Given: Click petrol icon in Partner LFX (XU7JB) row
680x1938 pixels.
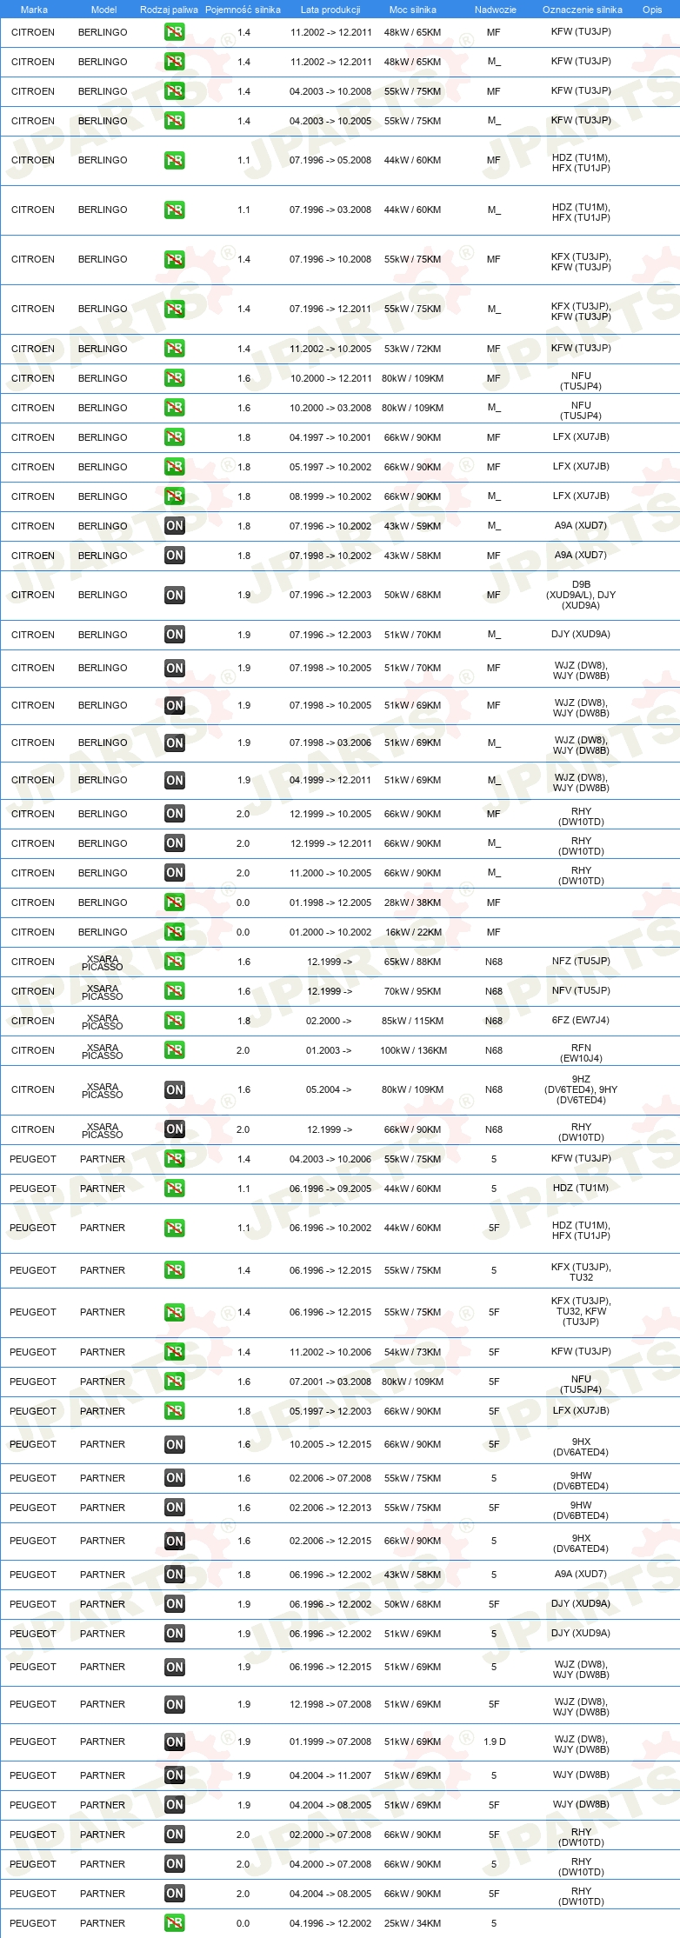Looking at the screenshot, I should (175, 1411).
